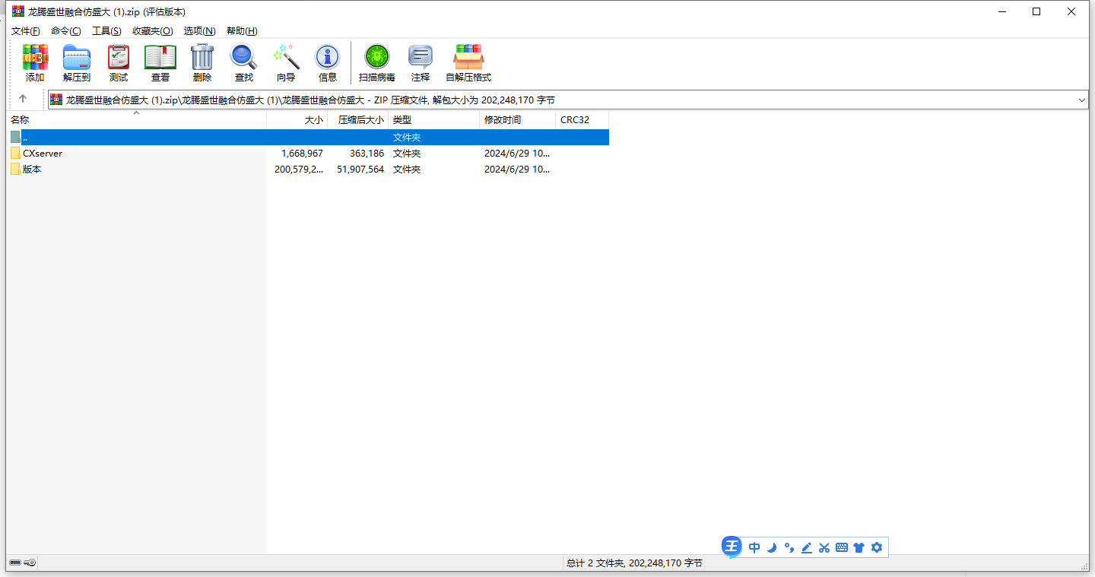Go up one level with arrow button
Image resolution: width=1095 pixels, height=577 pixels.
pos(23,99)
